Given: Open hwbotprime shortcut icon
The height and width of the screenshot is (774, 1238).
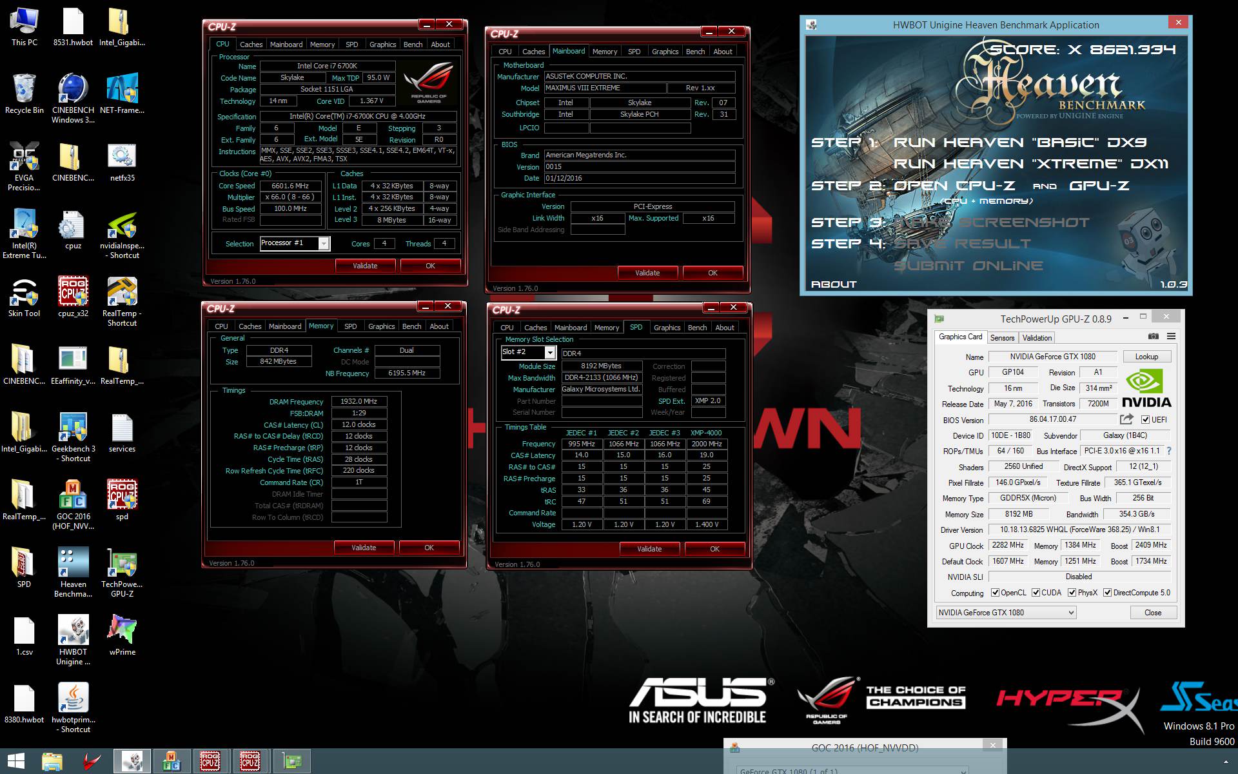Looking at the screenshot, I should click(73, 708).
